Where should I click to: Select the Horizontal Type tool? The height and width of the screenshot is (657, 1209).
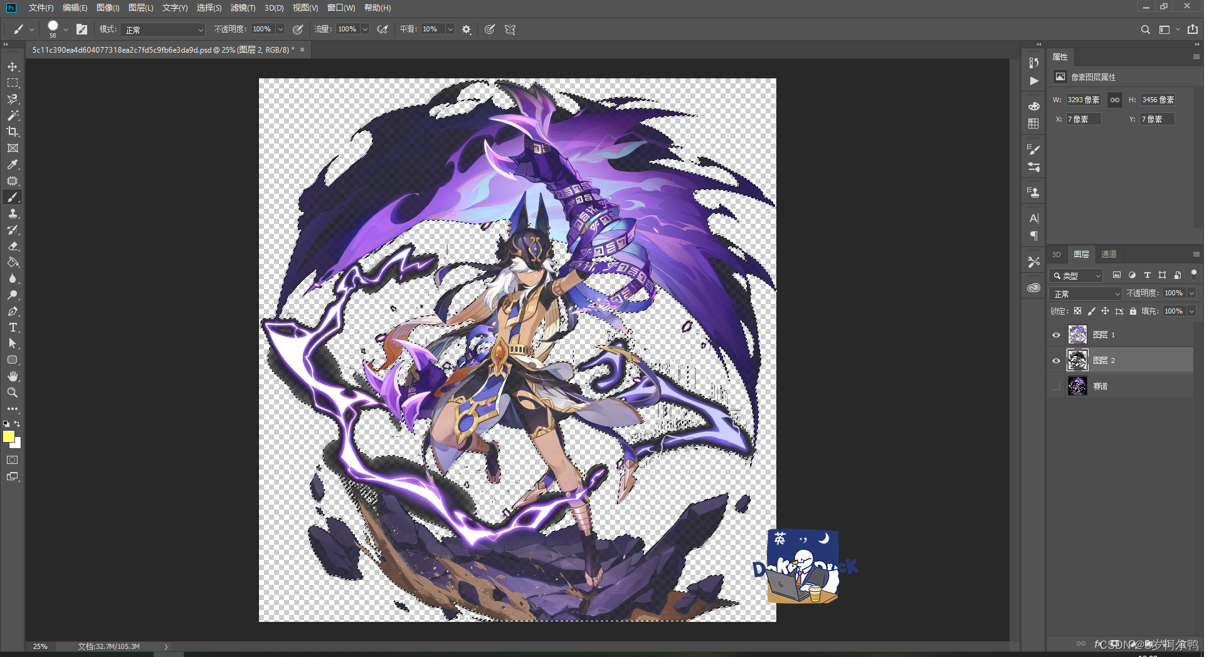[13, 327]
